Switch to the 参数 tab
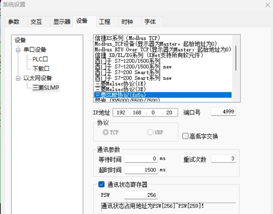The width and height of the screenshot is (273, 214). point(14,22)
